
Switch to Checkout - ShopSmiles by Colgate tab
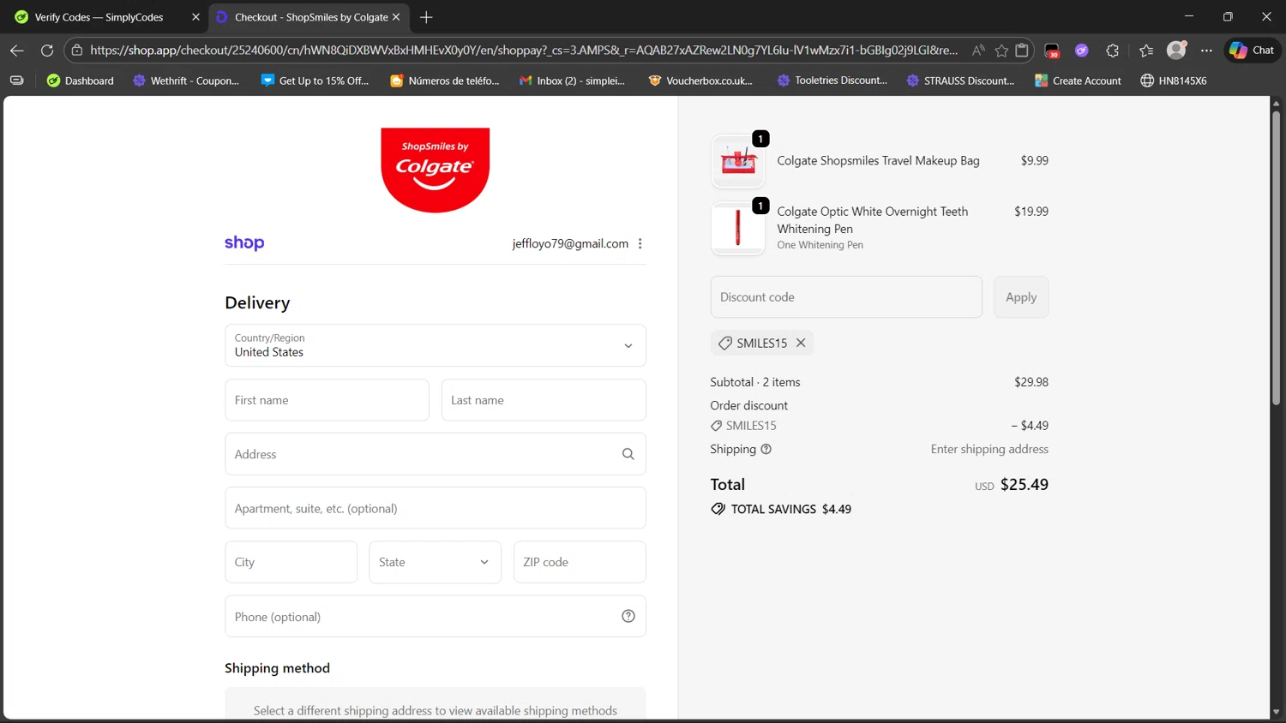click(311, 17)
